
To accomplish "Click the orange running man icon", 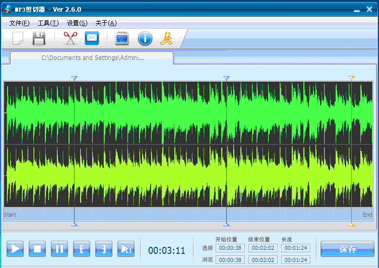I will click(166, 38).
